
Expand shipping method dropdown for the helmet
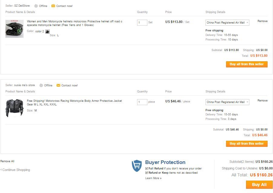tap(227, 23)
